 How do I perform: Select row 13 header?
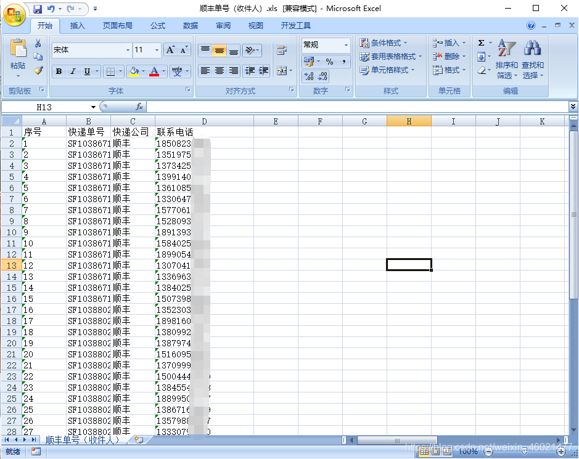(12, 266)
